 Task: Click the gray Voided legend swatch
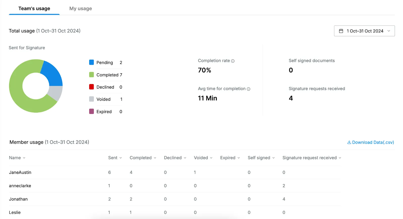pyautogui.click(x=91, y=99)
